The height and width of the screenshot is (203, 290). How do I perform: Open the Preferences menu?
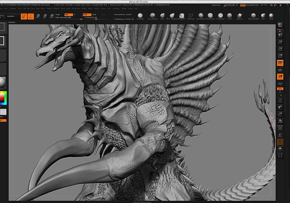76,9
